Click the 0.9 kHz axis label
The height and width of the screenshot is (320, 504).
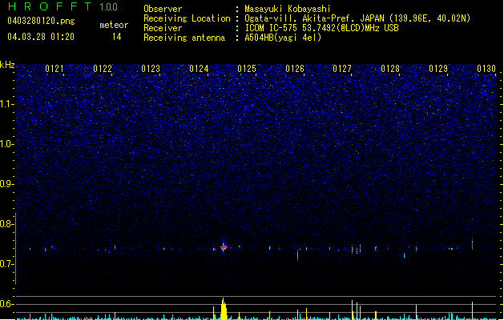click(7, 184)
